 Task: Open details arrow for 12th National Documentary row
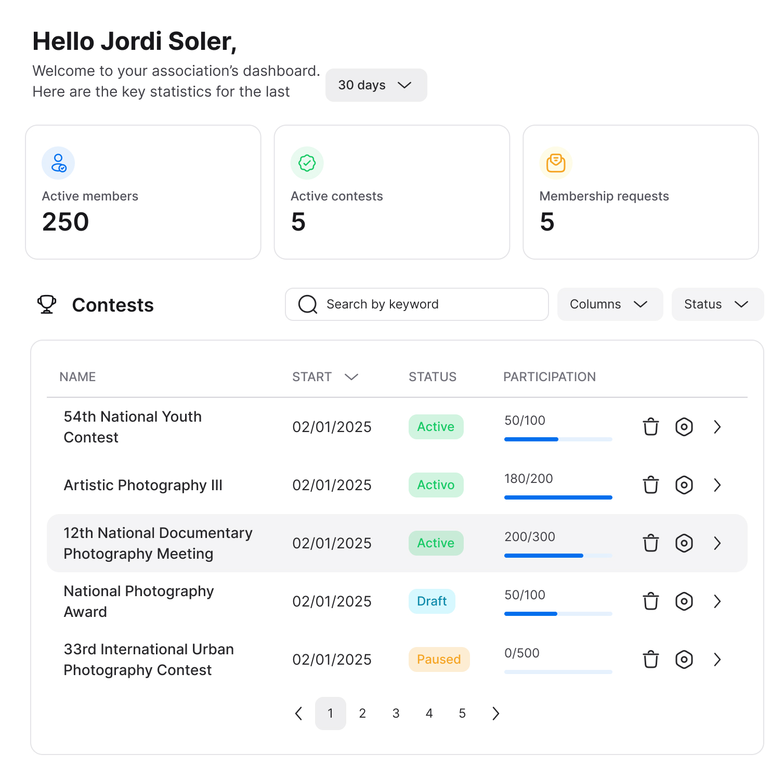[x=717, y=543]
